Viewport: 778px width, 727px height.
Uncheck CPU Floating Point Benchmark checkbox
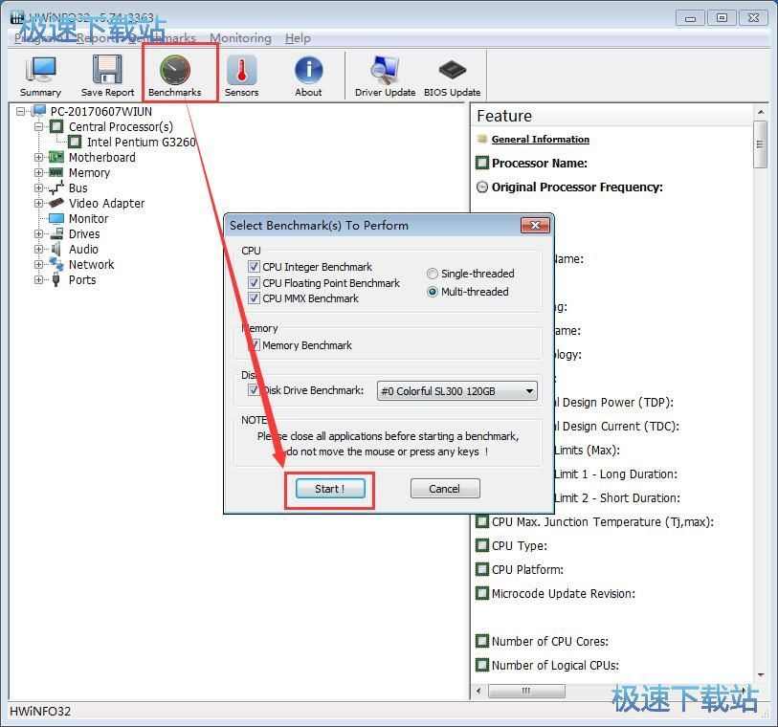coord(254,282)
